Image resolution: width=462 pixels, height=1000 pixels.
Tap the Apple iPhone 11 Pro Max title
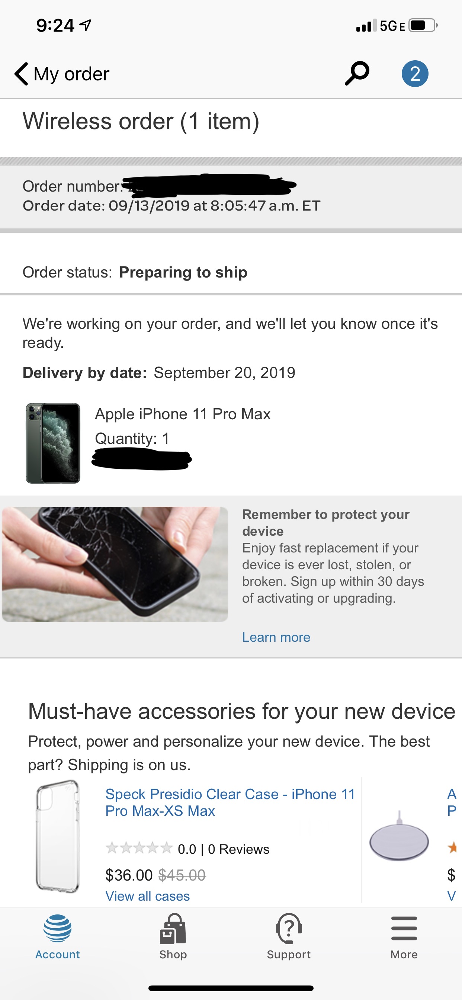click(x=183, y=414)
